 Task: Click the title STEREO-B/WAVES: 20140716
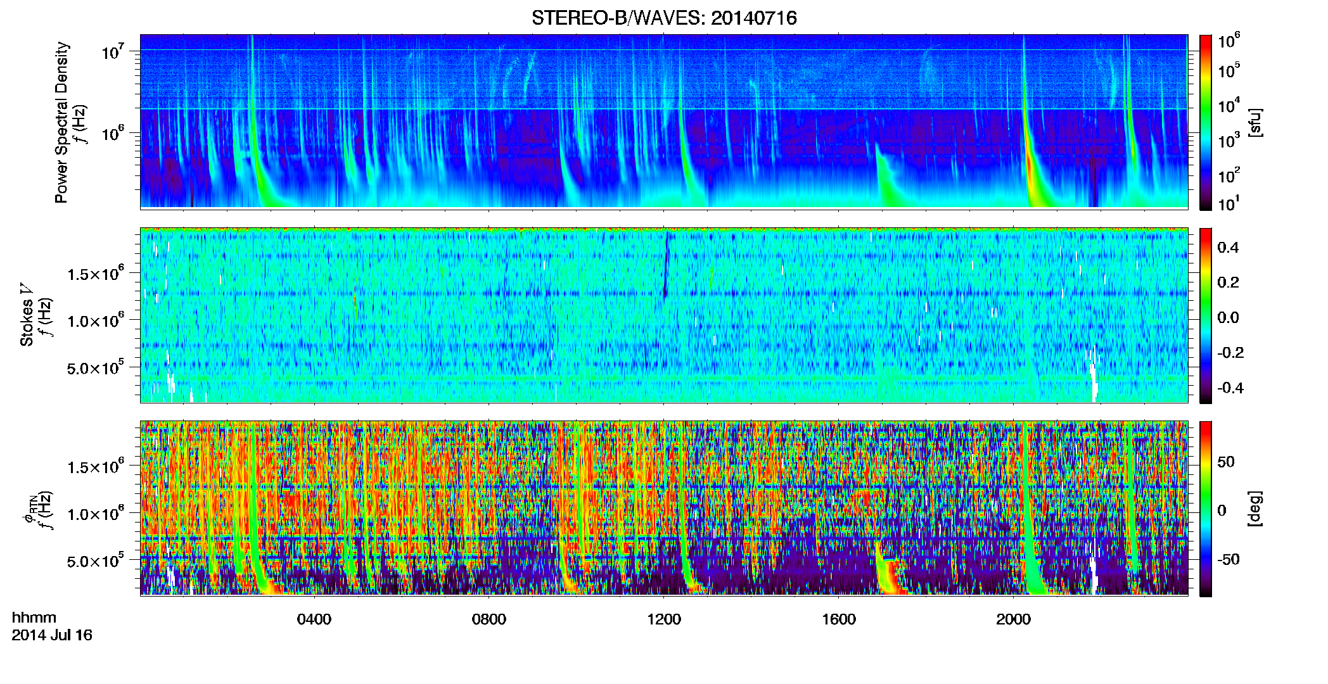[x=664, y=18]
